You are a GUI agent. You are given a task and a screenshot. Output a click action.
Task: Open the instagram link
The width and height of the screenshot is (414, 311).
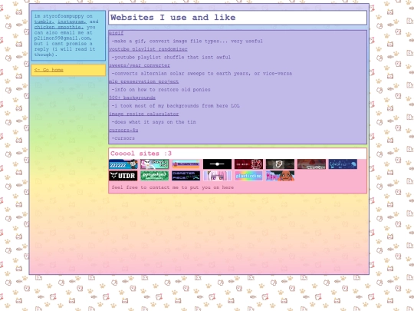[72, 22]
